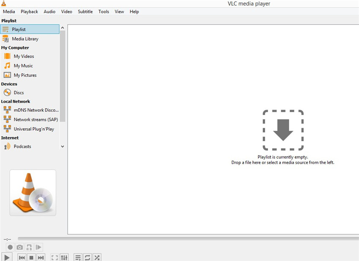
Task: Click the My Pictures image icon
Action: tap(7, 75)
